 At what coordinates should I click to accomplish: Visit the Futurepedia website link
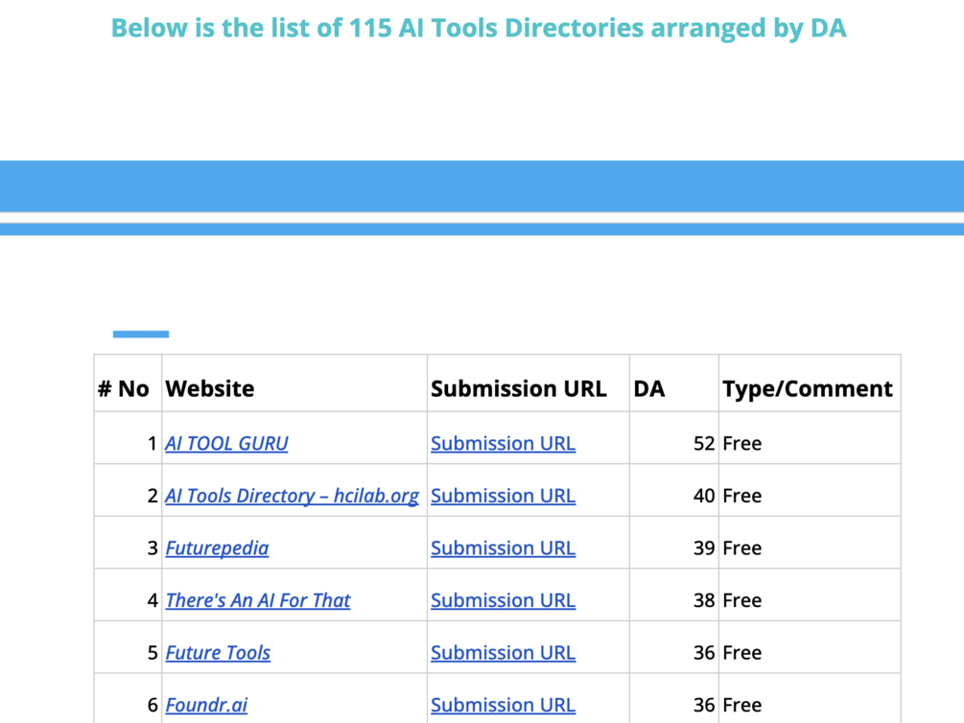(217, 548)
